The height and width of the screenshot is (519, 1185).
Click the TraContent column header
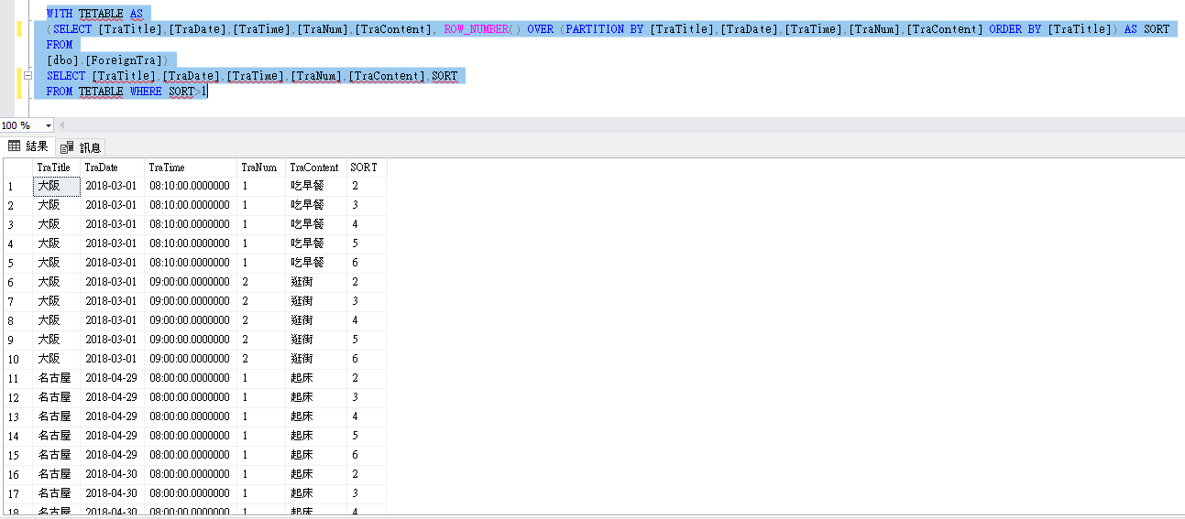316,168
